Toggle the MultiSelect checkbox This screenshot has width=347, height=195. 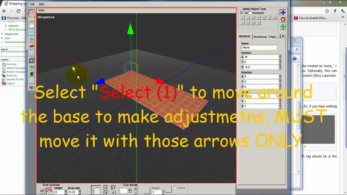point(250,13)
